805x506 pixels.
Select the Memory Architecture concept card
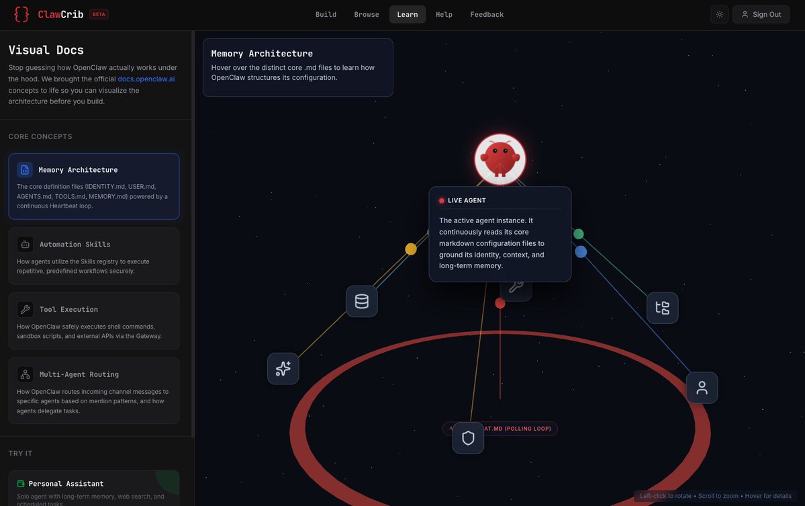[x=94, y=187]
